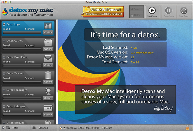Screen dimensions: 193x131
Task: Click the "Detox Caches" title
Action: [x=15, y=41]
